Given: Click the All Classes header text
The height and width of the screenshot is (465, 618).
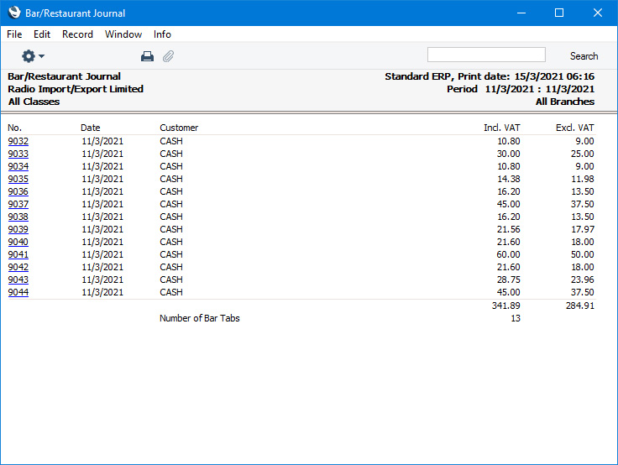Looking at the screenshot, I should point(34,102).
